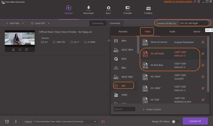Click Upgrade to premium version link
Viewport: 213px width, 126px height.
click(x=178, y=1)
